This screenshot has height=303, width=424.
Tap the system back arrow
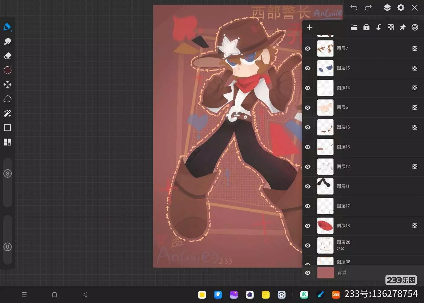pyautogui.click(x=85, y=295)
